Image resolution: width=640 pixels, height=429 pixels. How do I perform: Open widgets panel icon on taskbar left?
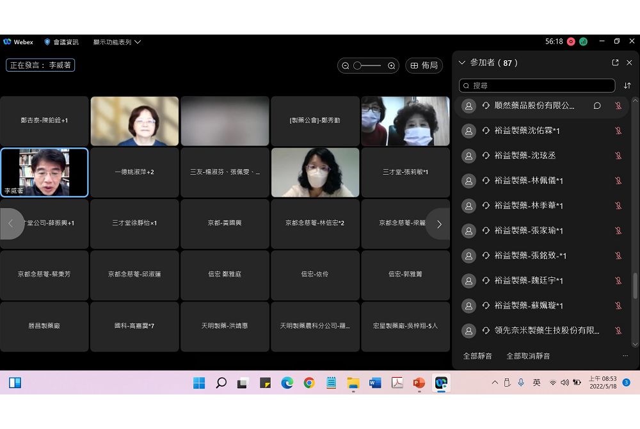coord(15,383)
